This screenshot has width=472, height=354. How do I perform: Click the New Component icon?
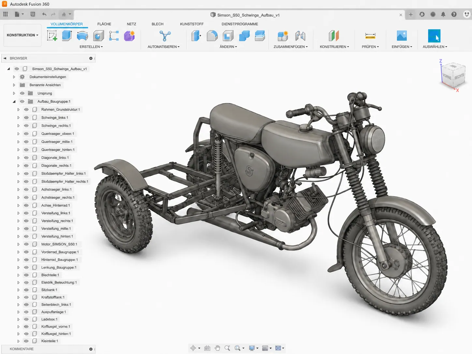click(283, 36)
